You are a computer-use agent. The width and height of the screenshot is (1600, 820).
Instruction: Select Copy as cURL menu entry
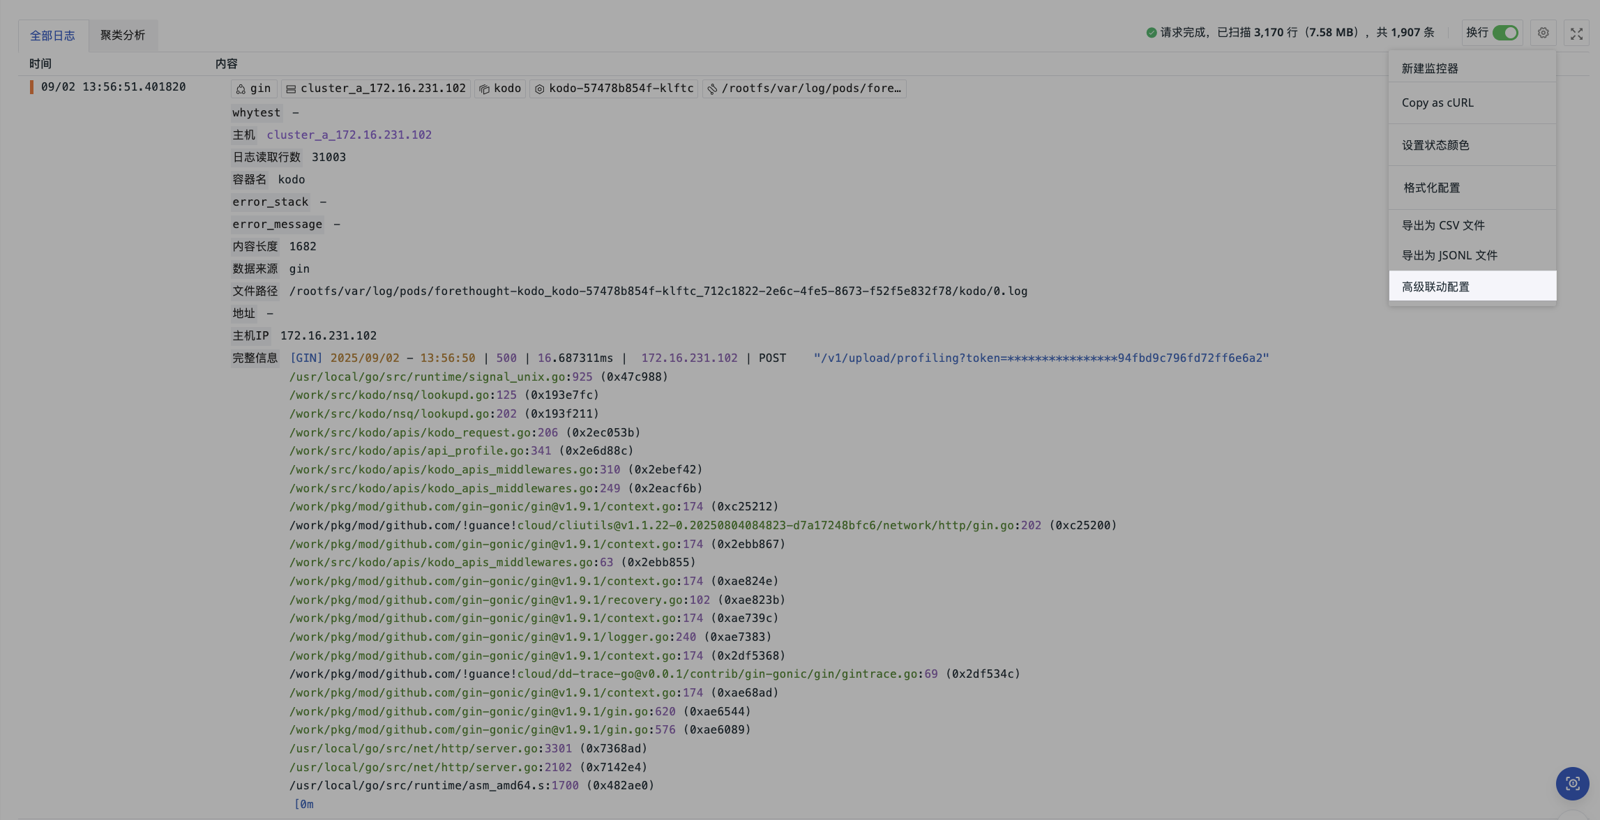pos(1437,102)
